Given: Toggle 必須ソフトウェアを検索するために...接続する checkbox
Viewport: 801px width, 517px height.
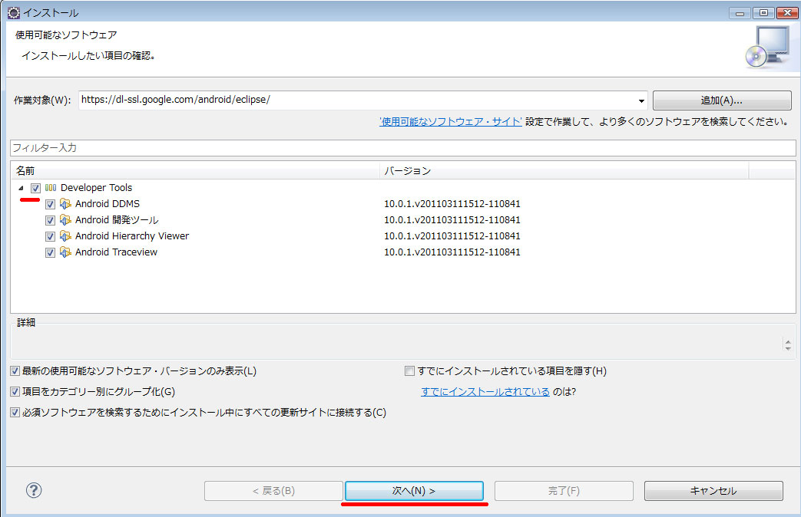Looking at the screenshot, I should 15,413.
